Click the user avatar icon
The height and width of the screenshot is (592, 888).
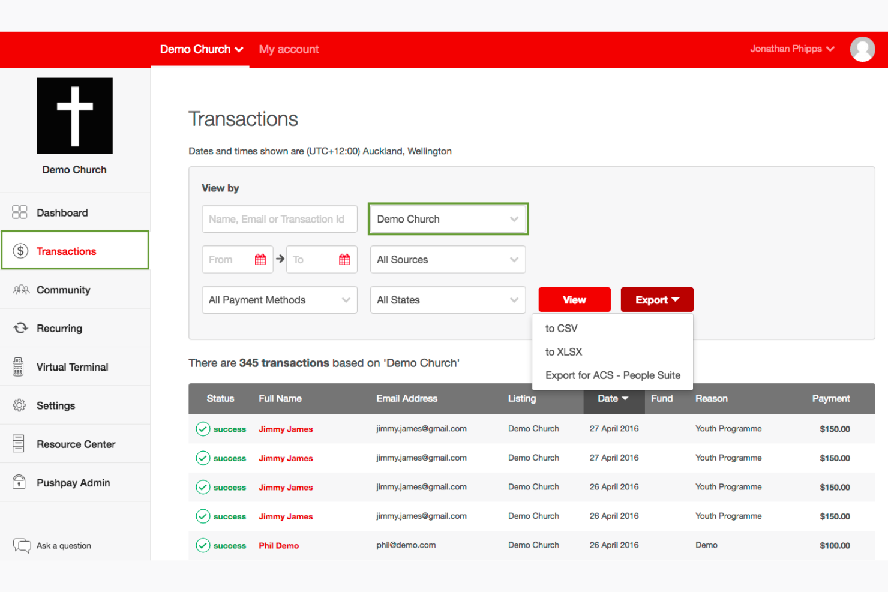point(862,49)
